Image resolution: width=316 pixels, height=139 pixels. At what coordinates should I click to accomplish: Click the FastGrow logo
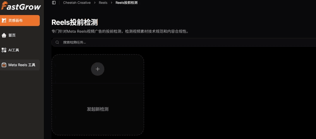click(x=21, y=6)
